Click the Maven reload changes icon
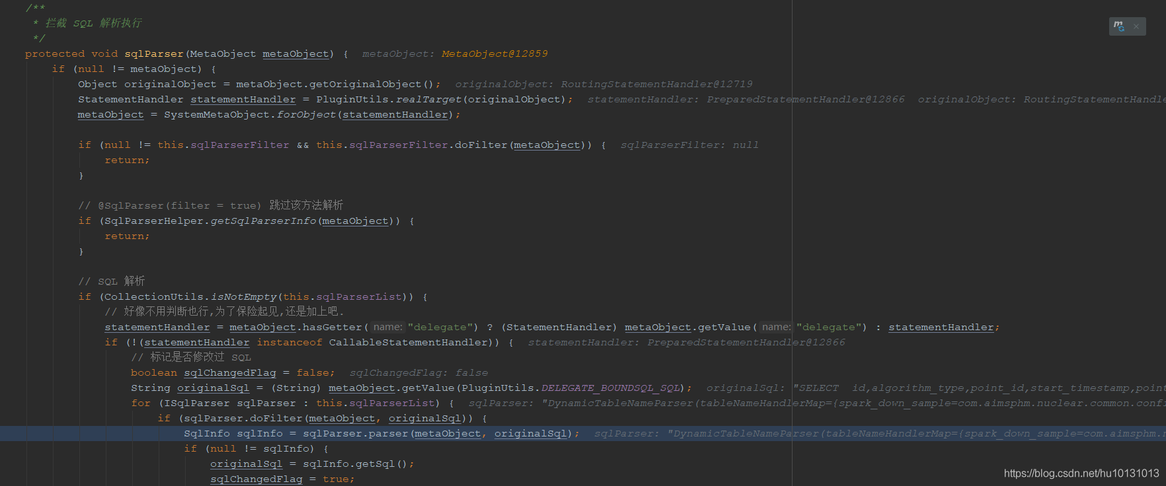 (x=1119, y=26)
